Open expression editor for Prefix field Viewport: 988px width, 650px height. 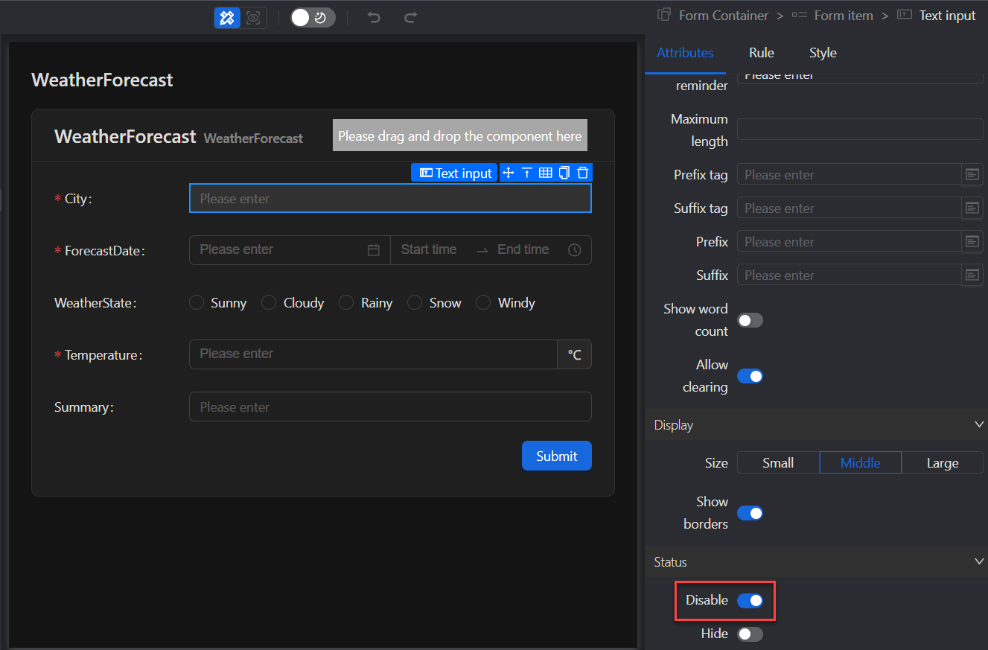(x=972, y=241)
